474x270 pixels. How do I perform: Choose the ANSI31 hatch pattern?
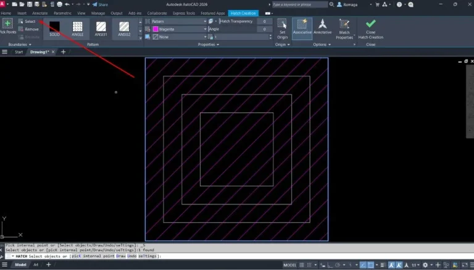point(101,29)
